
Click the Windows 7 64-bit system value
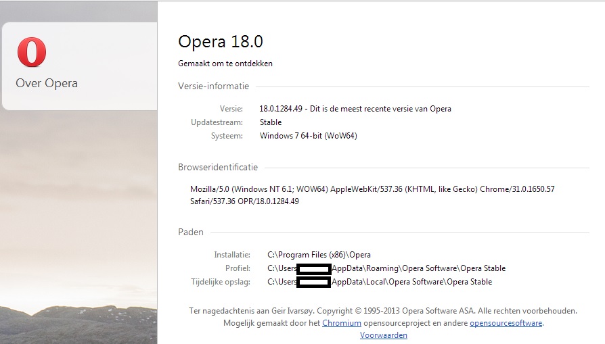[308, 136]
